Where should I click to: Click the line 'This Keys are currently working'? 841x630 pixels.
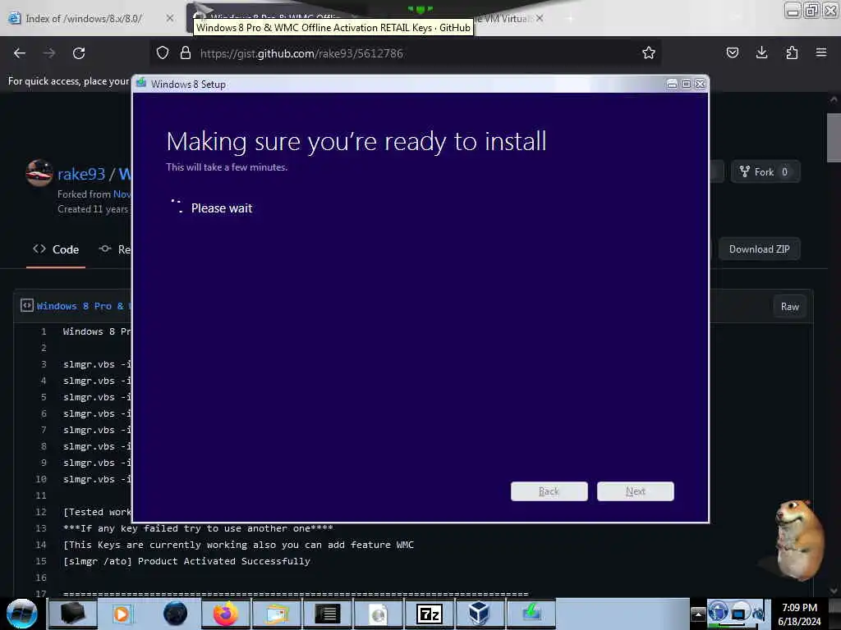click(x=238, y=545)
